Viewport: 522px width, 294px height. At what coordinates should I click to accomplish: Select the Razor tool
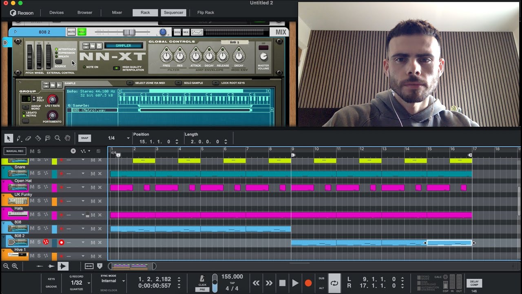tap(38, 138)
